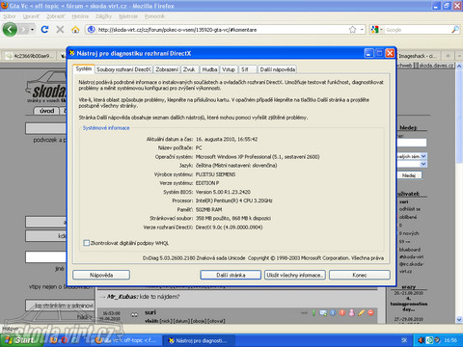463x347 pixels.
Task: Click the Google search input field
Action: click(x=418, y=30)
